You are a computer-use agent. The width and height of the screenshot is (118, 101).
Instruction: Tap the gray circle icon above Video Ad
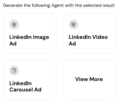pos(73,24)
